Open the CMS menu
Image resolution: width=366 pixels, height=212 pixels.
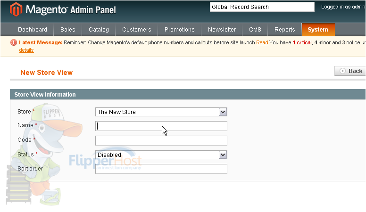tap(255, 30)
